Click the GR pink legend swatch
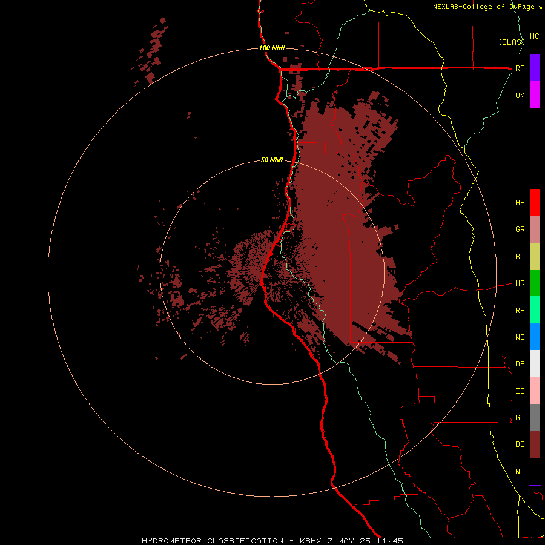The width and height of the screenshot is (545, 545). pos(535,230)
